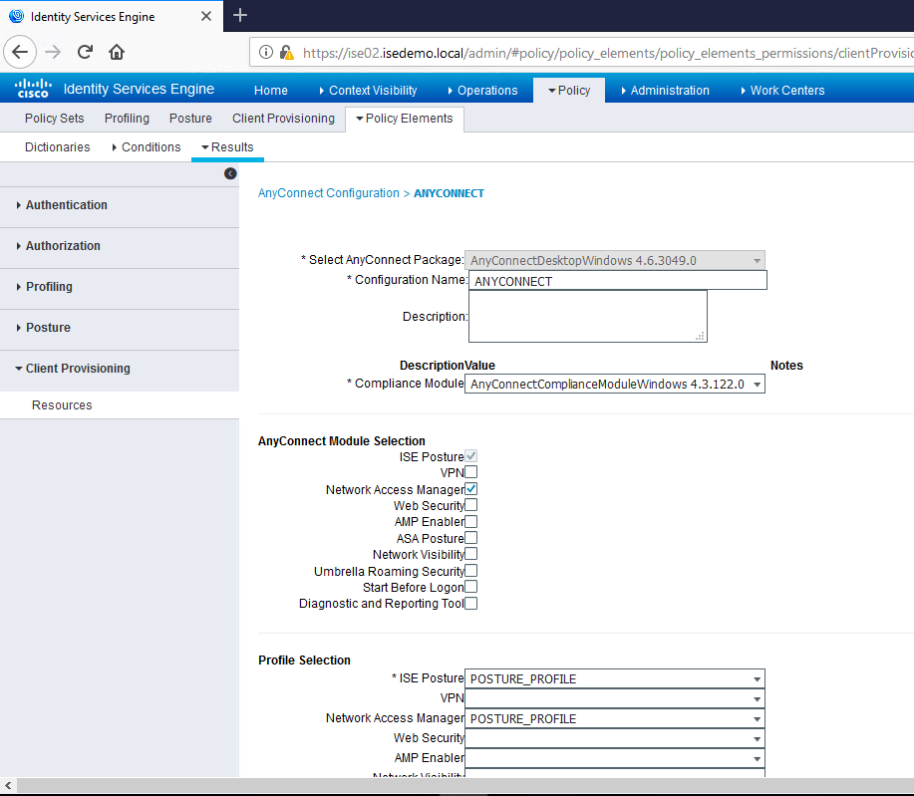Click the AnyConnect Configuration breadcrumb link
Screen dimensions: 914x796
tap(329, 193)
